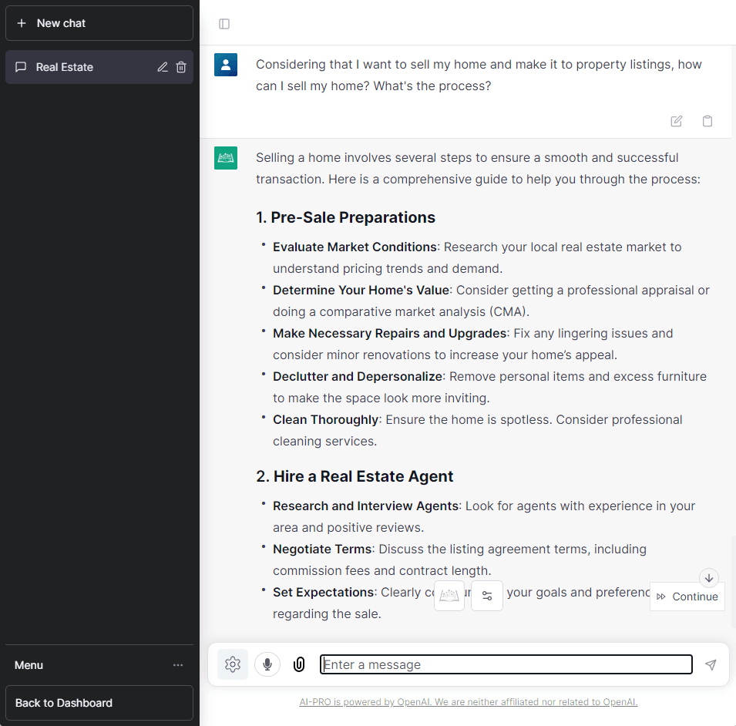The width and height of the screenshot is (736, 726).
Task: Send the message with the paper plane icon
Action: [x=710, y=664]
